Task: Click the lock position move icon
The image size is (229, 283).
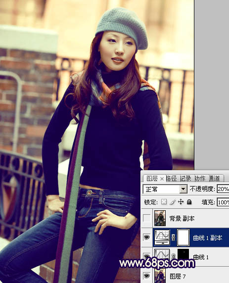Action: pyautogui.click(x=181, y=202)
